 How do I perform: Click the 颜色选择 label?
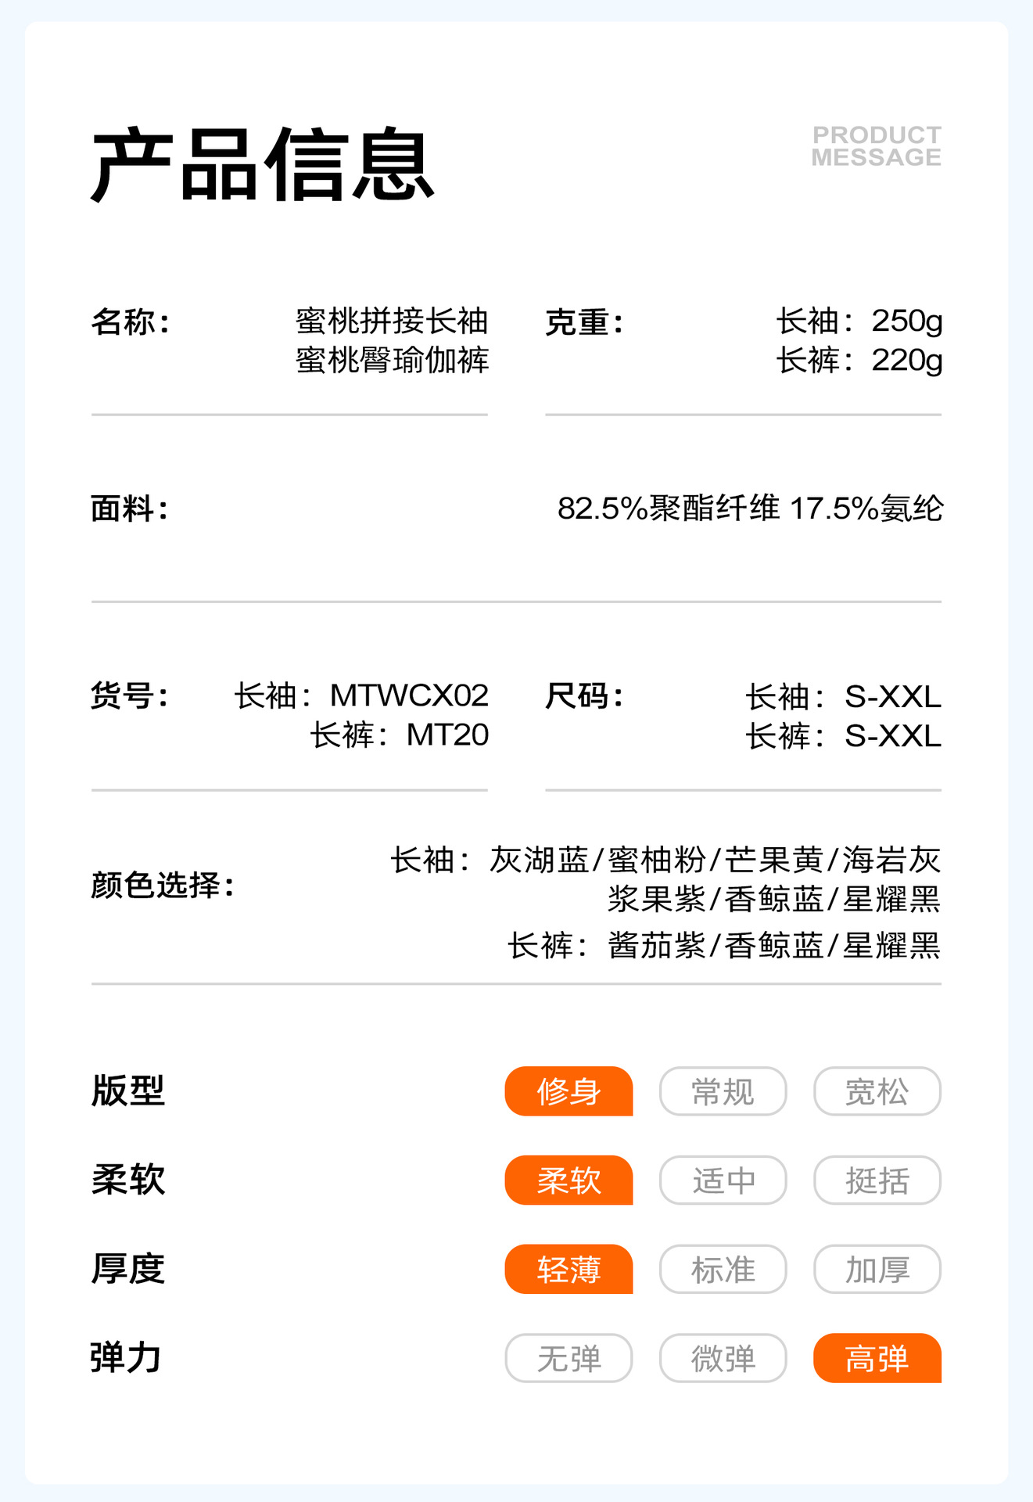coord(163,886)
